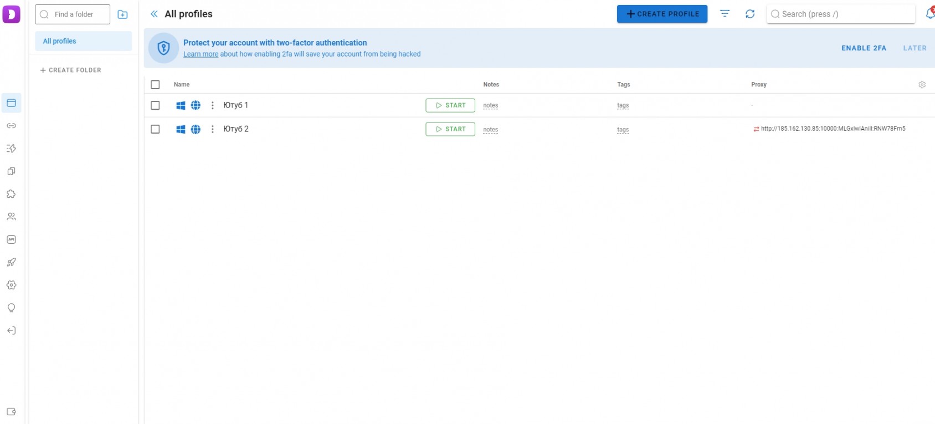Click the new folder icon beside folder search
The width and height of the screenshot is (935, 424).
click(123, 14)
